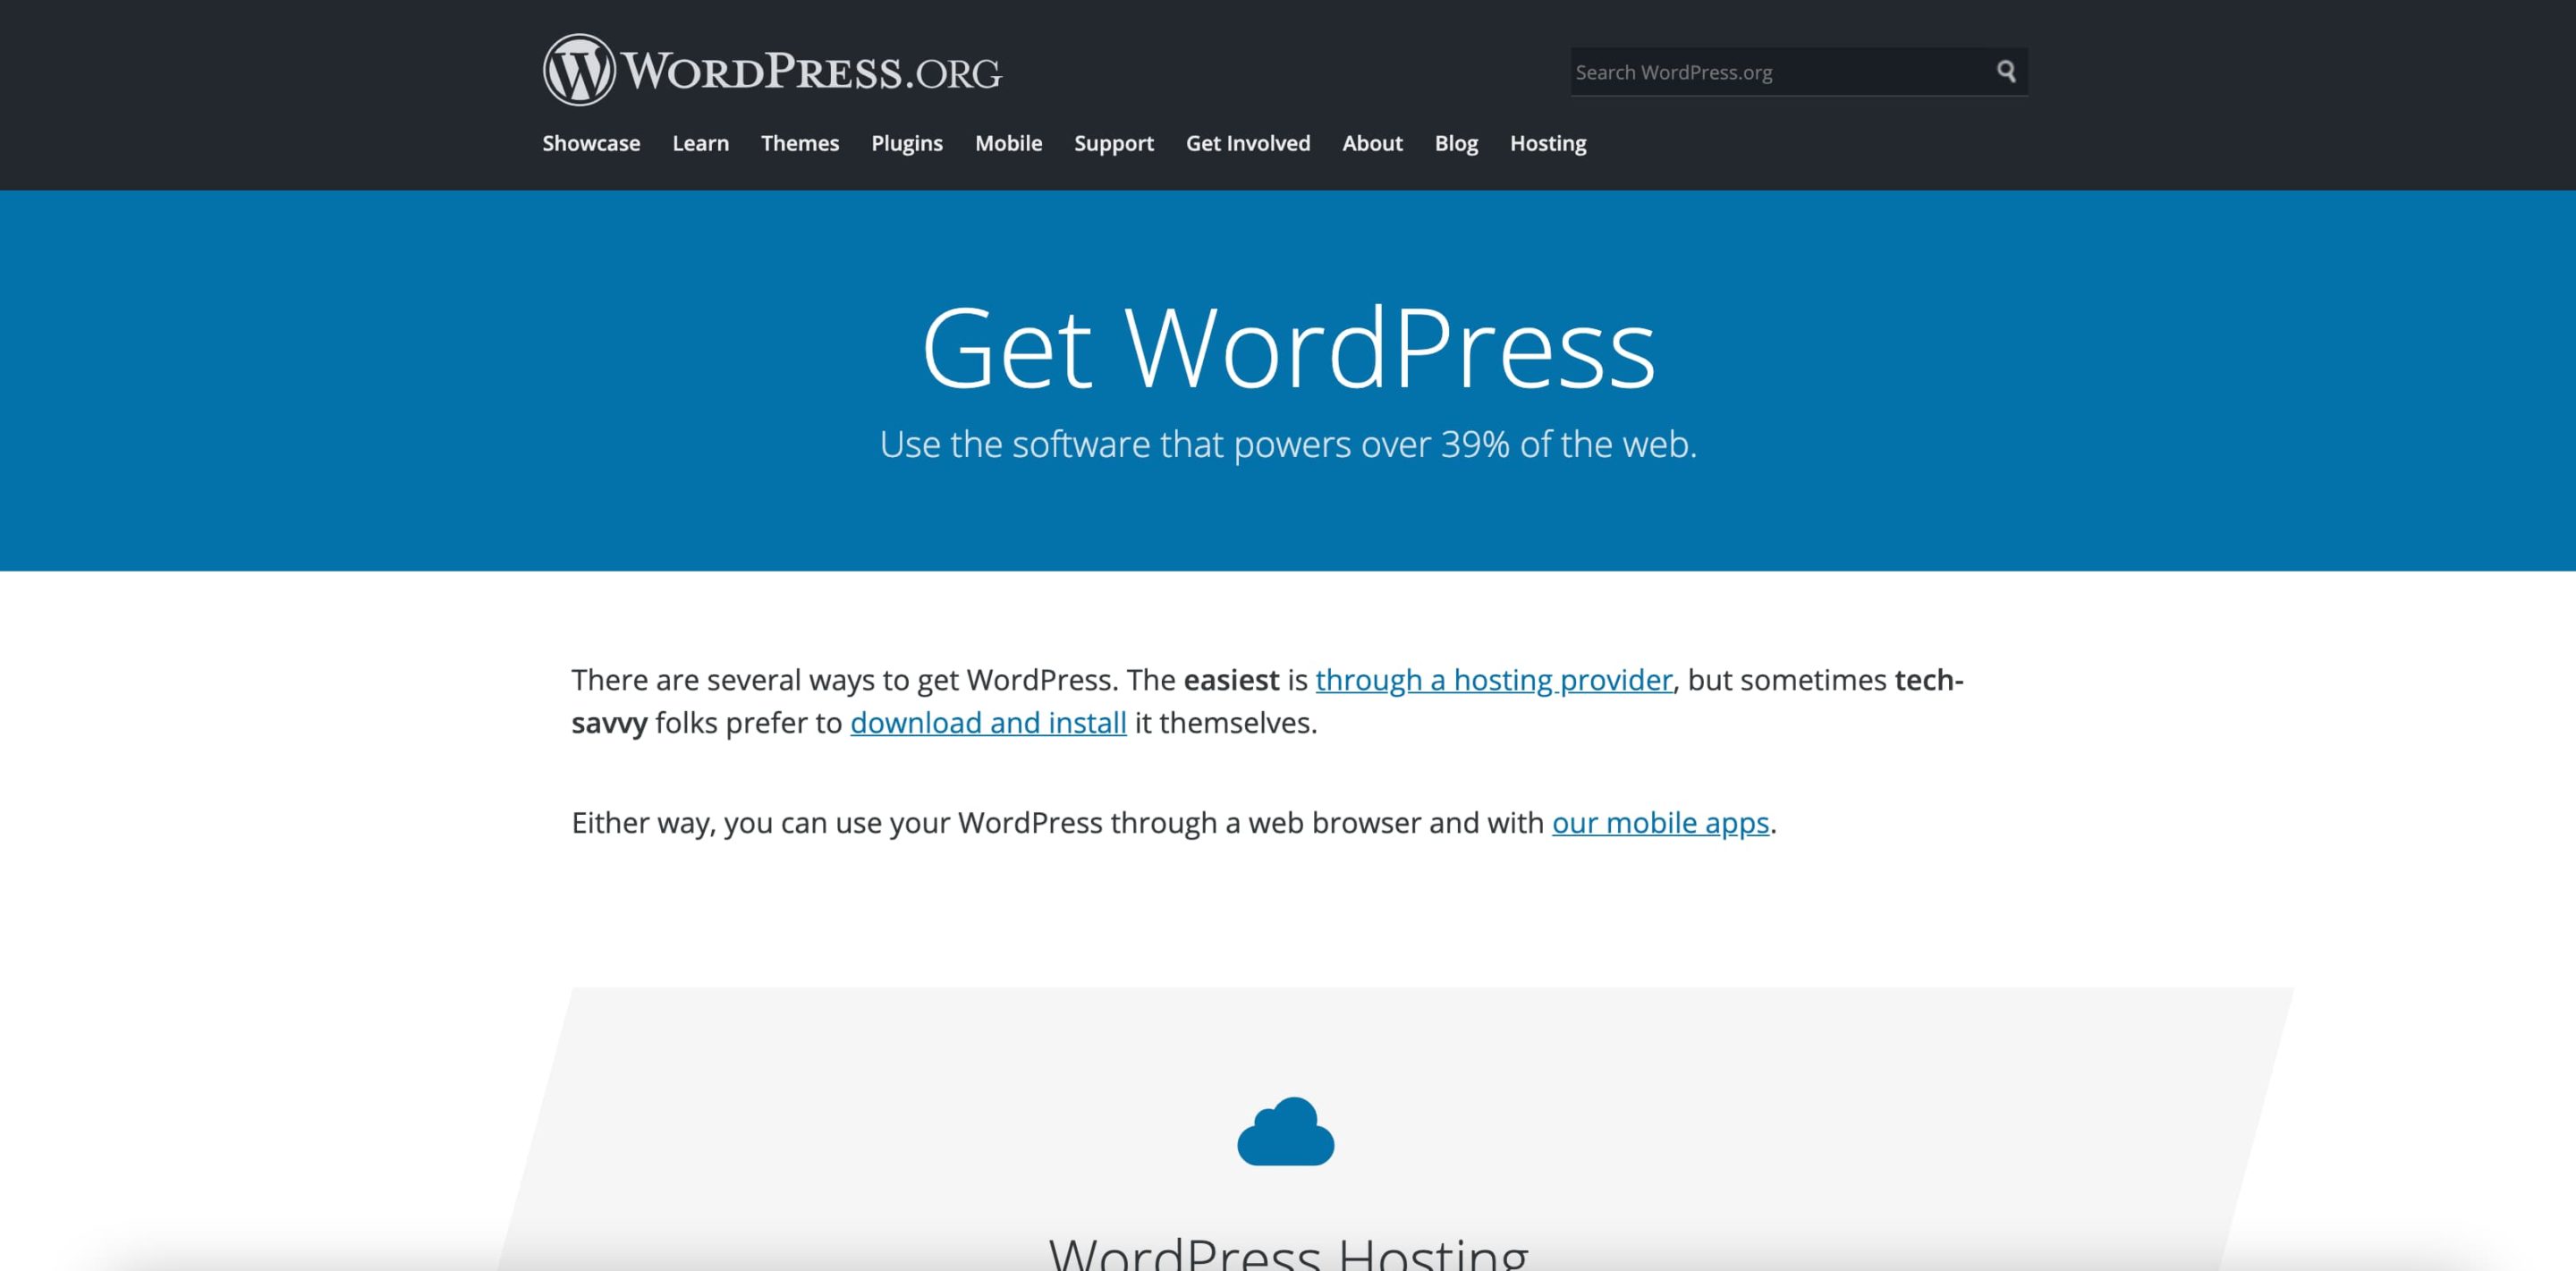This screenshot has width=2576, height=1271.
Task: Click the WordPress.org search bar
Action: coord(1783,71)
